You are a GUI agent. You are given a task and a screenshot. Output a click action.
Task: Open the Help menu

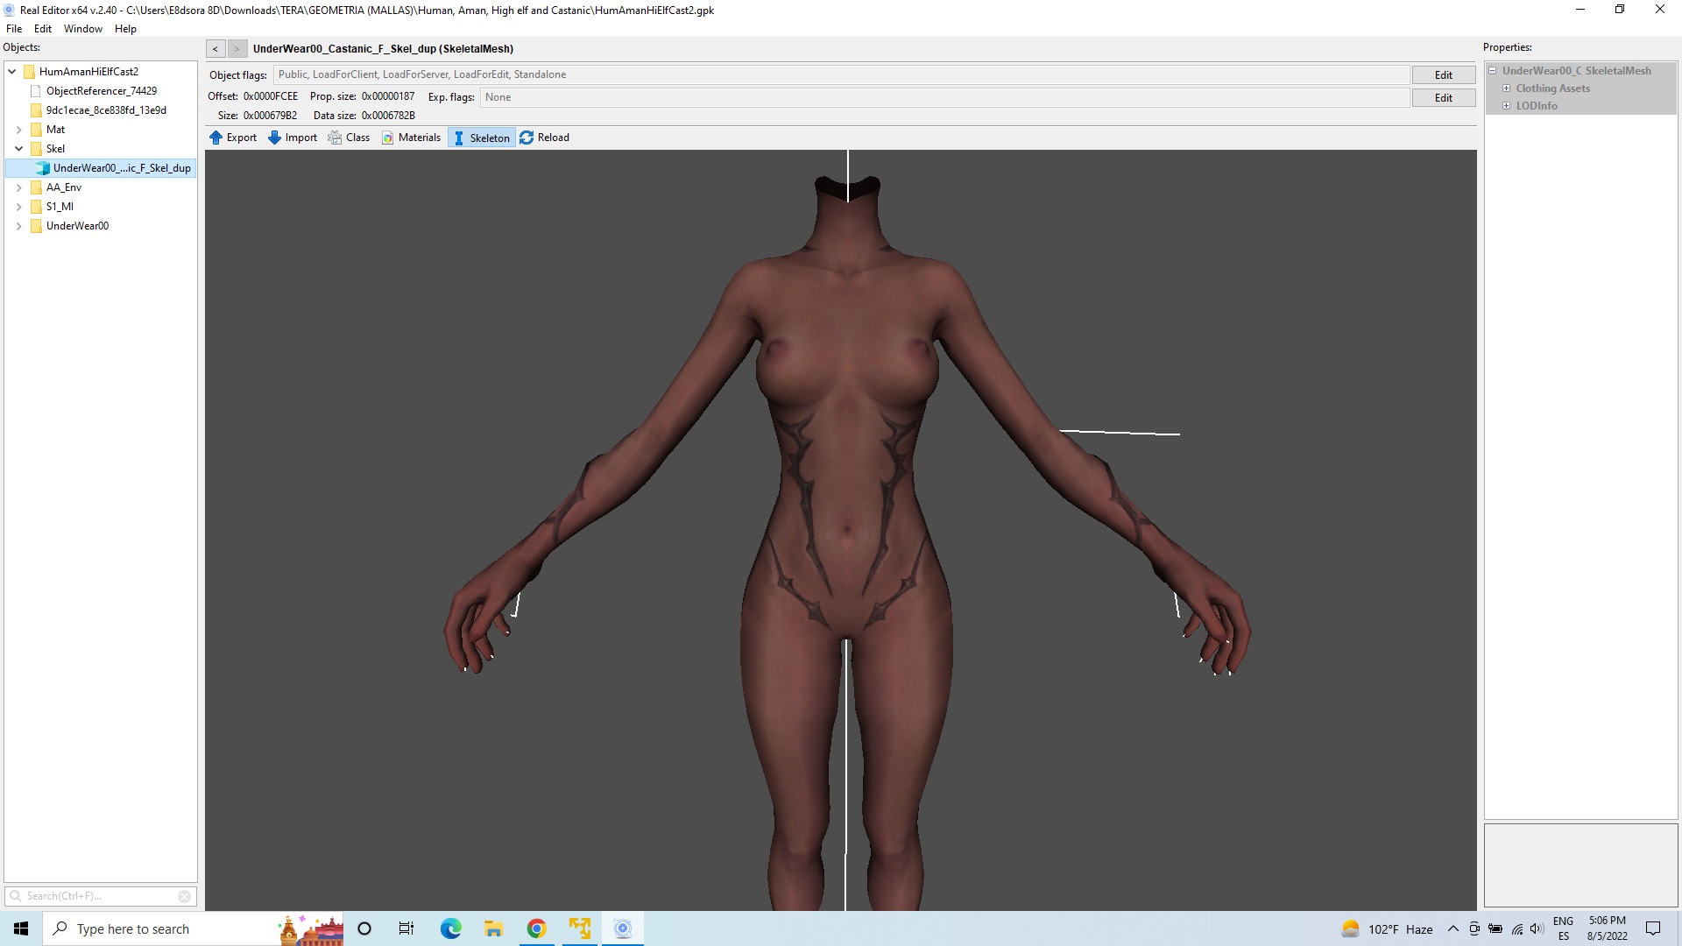tap(125, 29)
